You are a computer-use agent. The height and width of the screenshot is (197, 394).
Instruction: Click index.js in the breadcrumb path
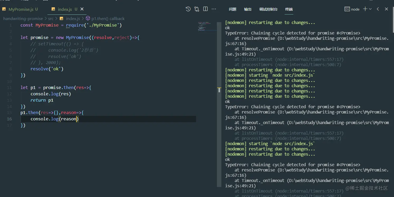click(x=73, y=19)
